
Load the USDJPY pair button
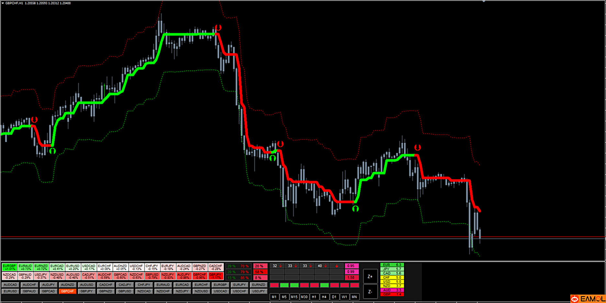point(258,291)
